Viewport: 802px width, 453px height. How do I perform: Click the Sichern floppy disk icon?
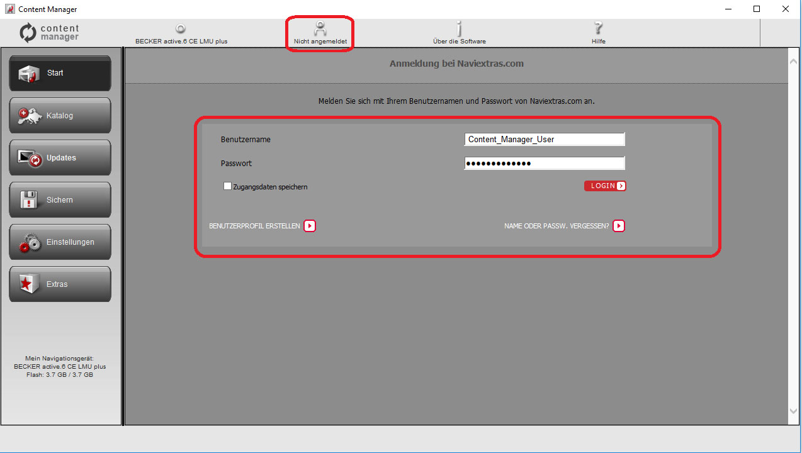(x=30, y=200)
